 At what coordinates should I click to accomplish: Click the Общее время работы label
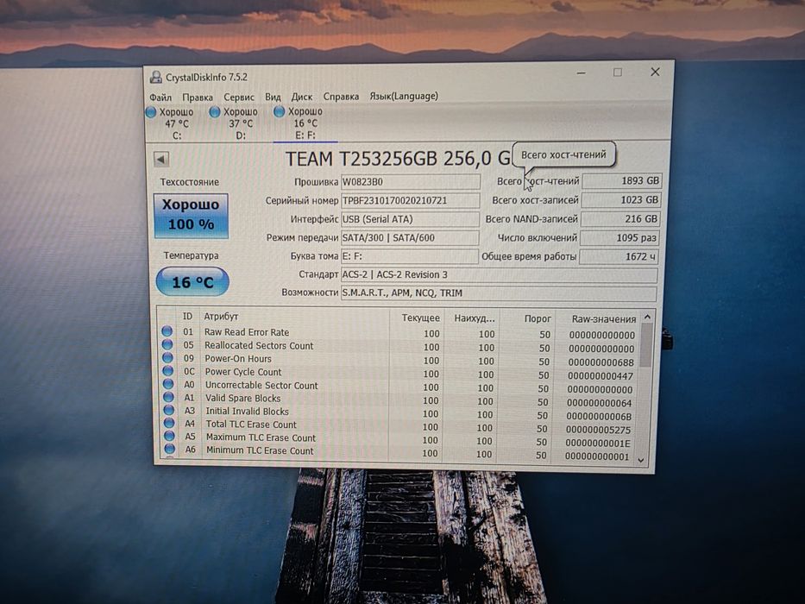point(529,256)
